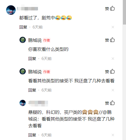
Task: Click the vertical scrollbar thumb
Action: coord(124,12)
